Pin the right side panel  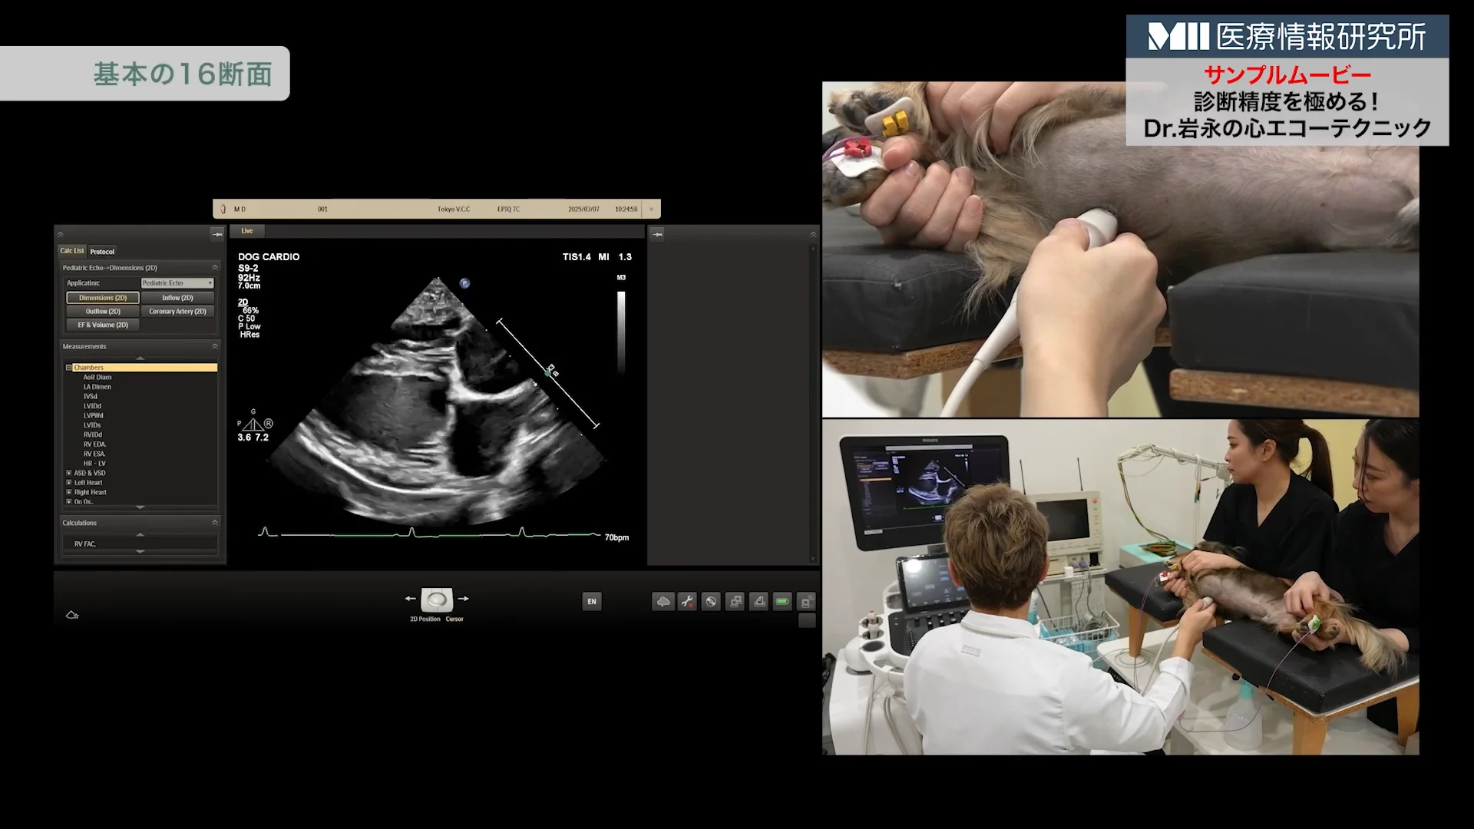tap(657, 234)
